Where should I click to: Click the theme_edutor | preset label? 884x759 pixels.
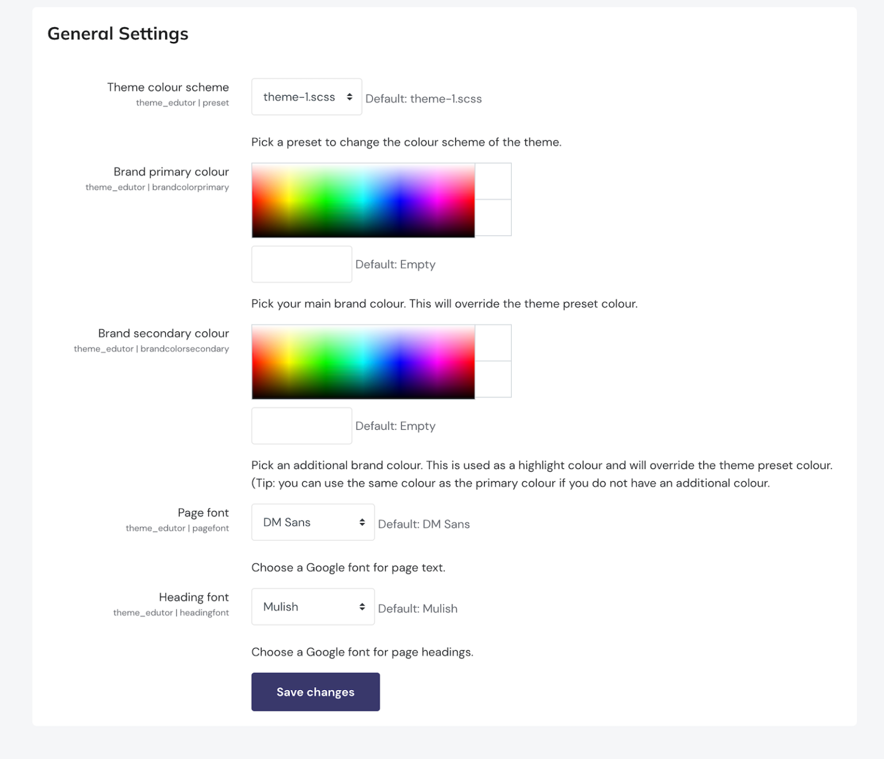click(182, 102)
